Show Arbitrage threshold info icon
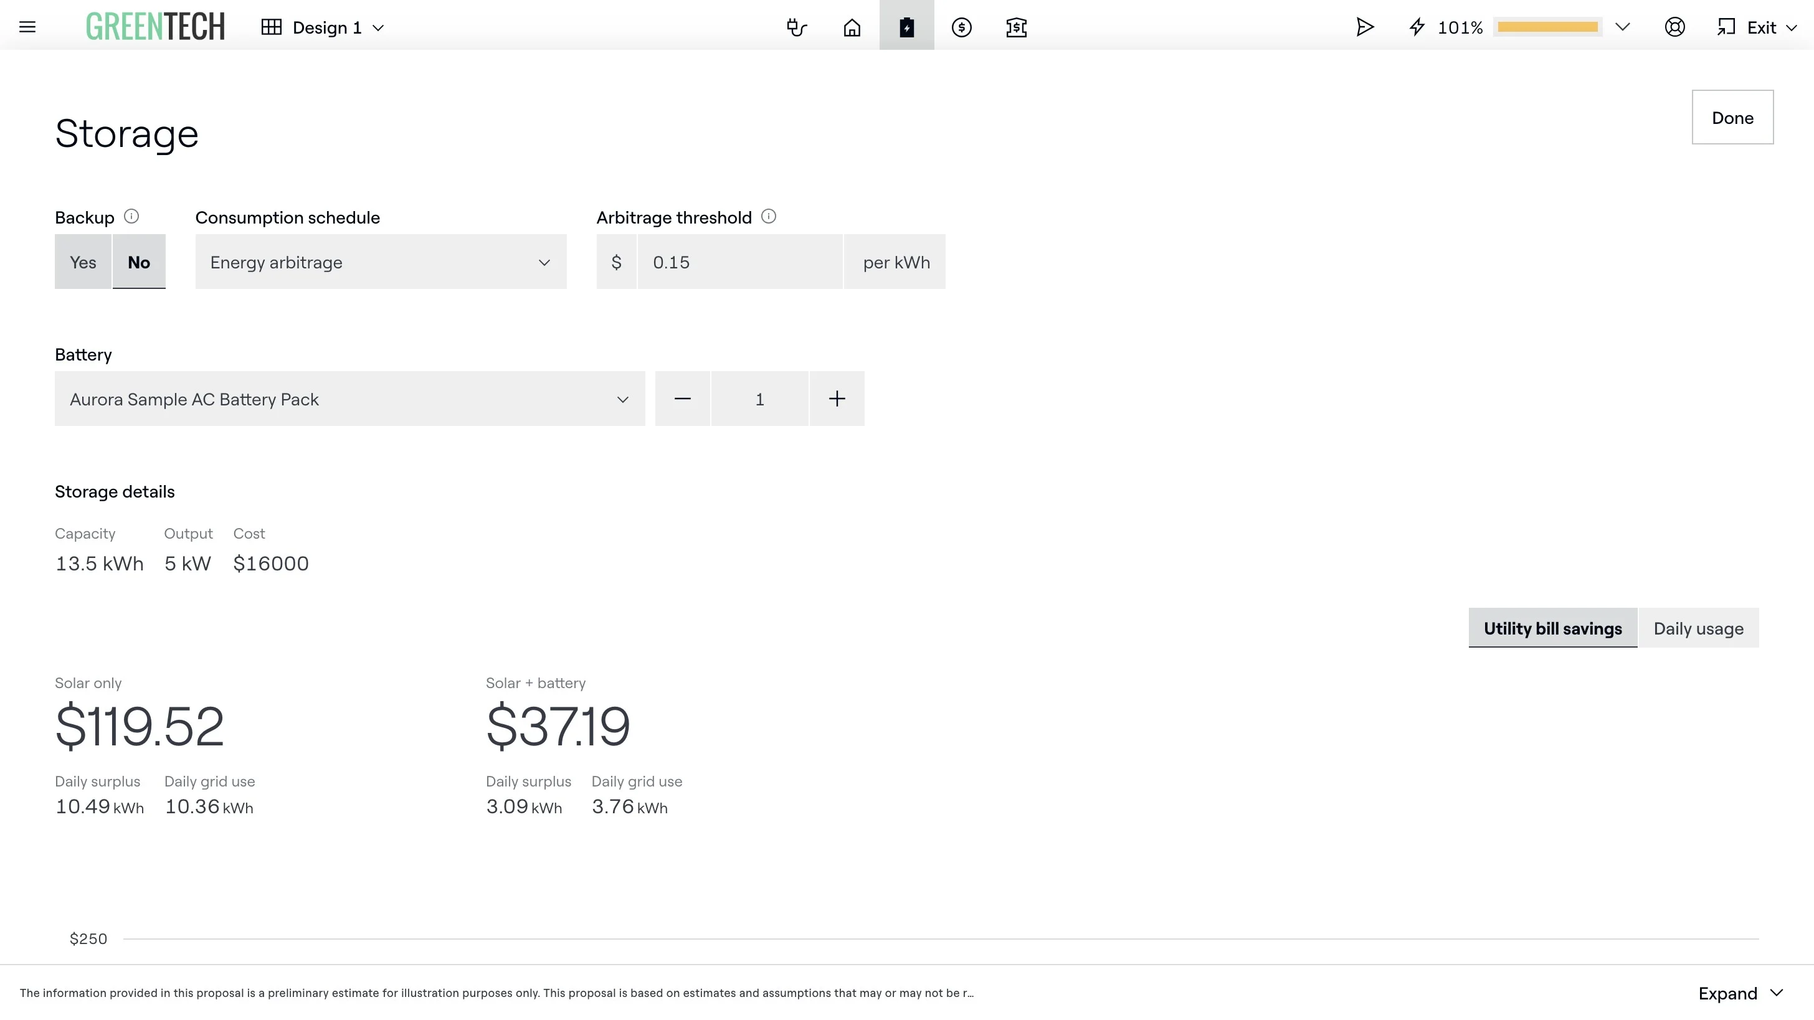This screenshot has width=1814, height=1020. (x=769, y=216)
